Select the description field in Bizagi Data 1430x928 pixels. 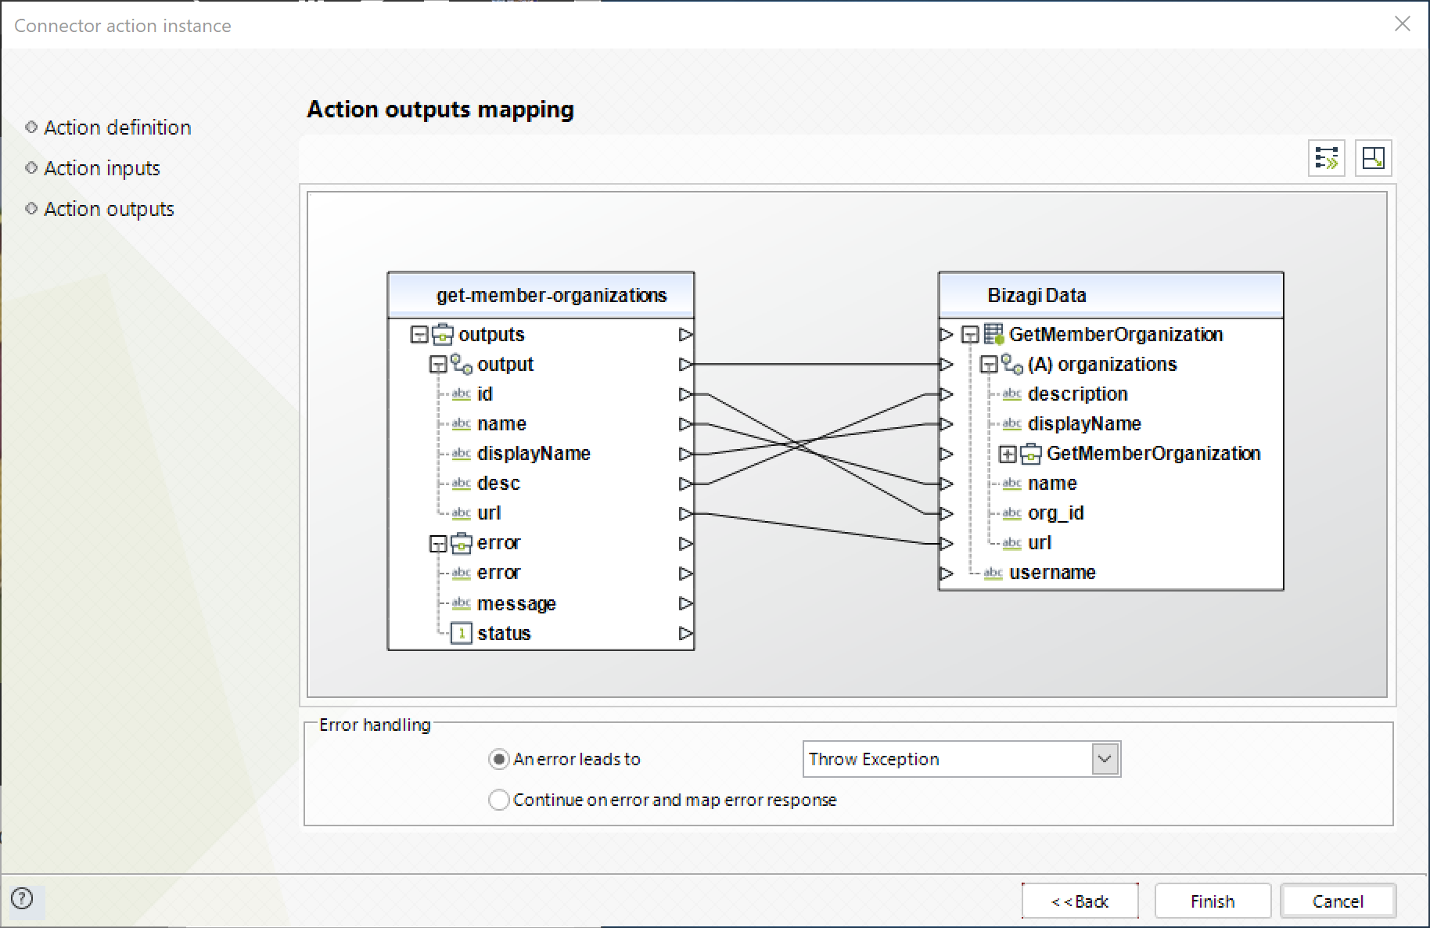pos(1077,394)
